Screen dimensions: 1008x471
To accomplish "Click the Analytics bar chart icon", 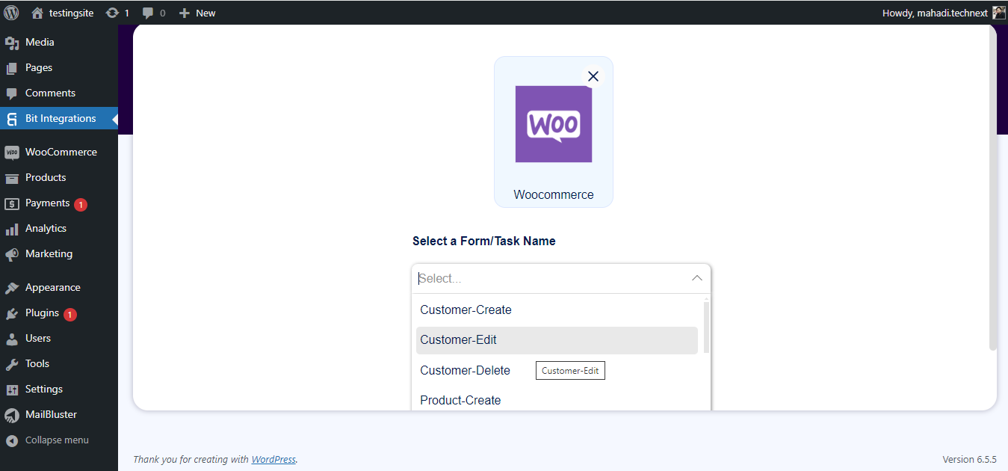I will (11, 229).
